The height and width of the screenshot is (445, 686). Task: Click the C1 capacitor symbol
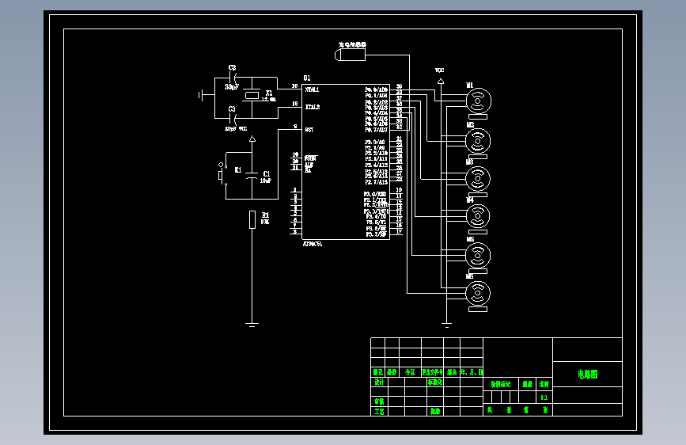tap(252, 175)
